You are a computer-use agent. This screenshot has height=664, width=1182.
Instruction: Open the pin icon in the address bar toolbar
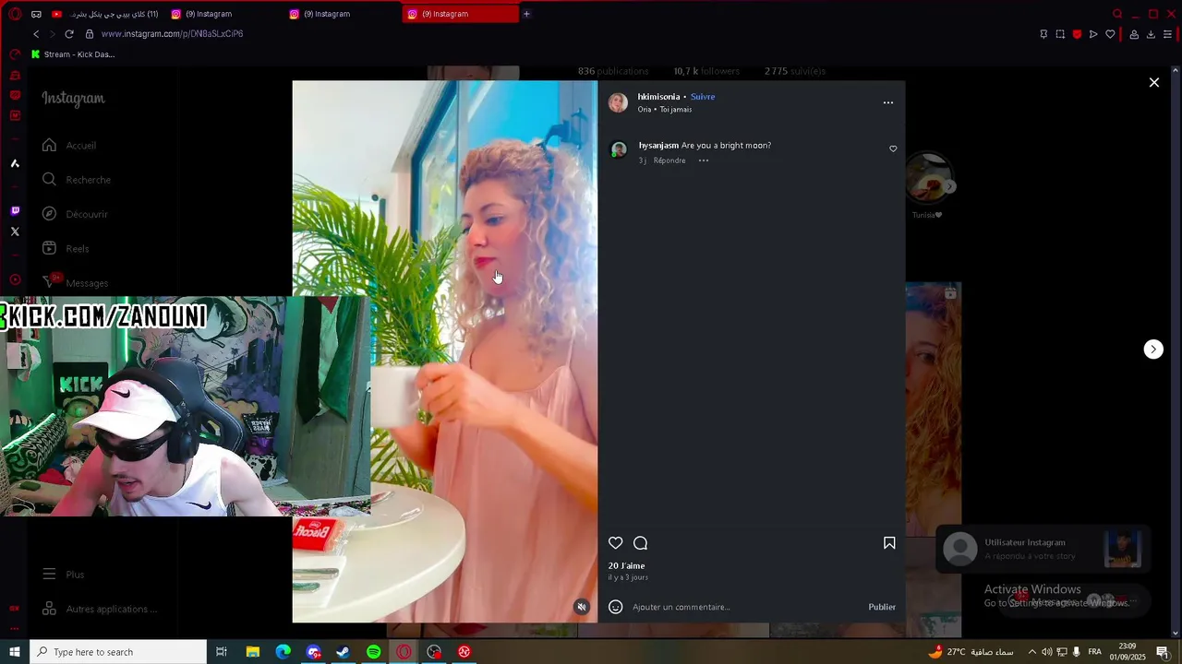pyautogui.click(x=1043, y=34)
